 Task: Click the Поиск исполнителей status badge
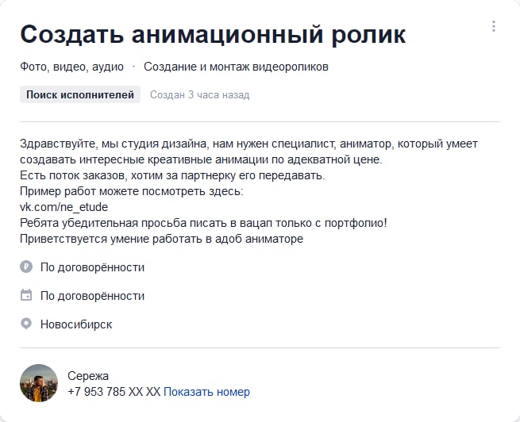coord(80,94)
